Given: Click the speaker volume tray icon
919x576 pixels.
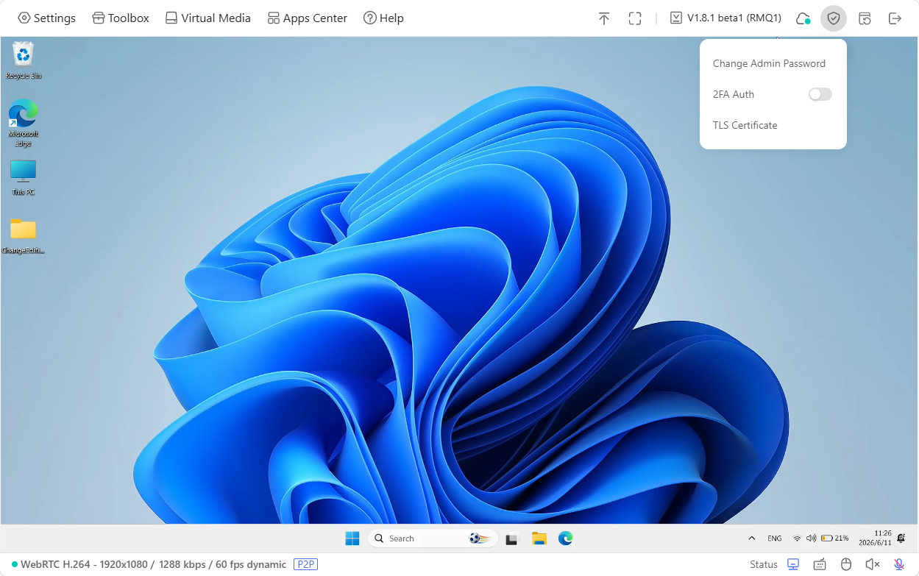Looking at the screenshot, I should pyautogui.click(x=811, y=538).
